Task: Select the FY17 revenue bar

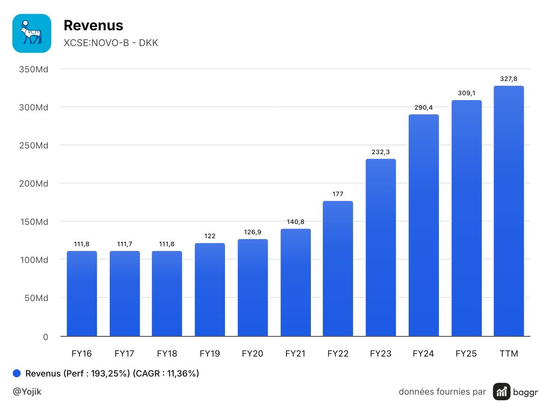Action: click(124, 294)
